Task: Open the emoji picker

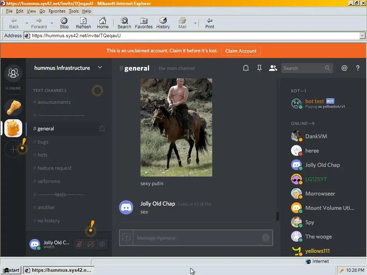Action: (266, 238)
